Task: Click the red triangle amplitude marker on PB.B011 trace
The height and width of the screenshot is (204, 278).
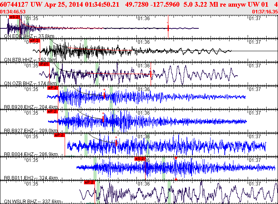Action: point(176,158)
